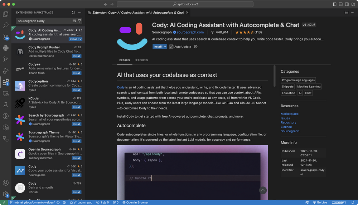358x205 pixels.
Task: Open Install dropdown arrow on Cody detail page
Action: pyautogui.click(x=165, y=47)
